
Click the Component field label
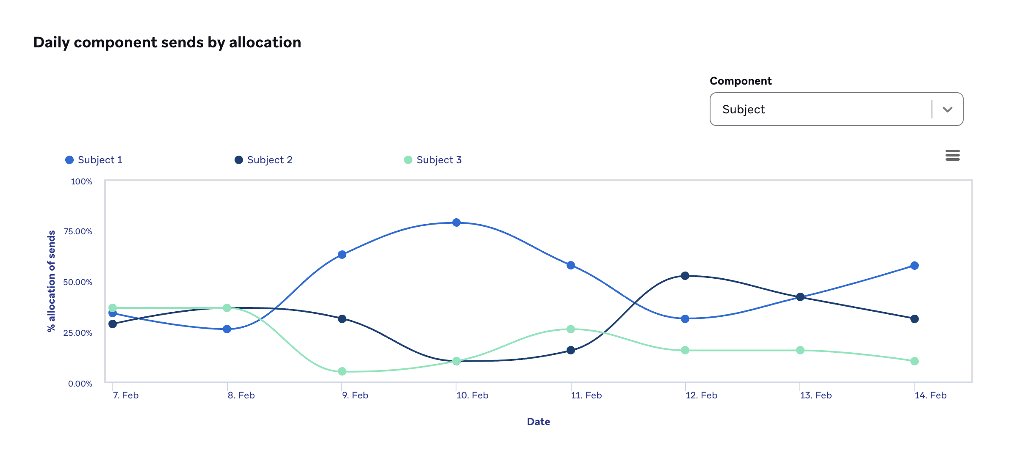[740, 80]
